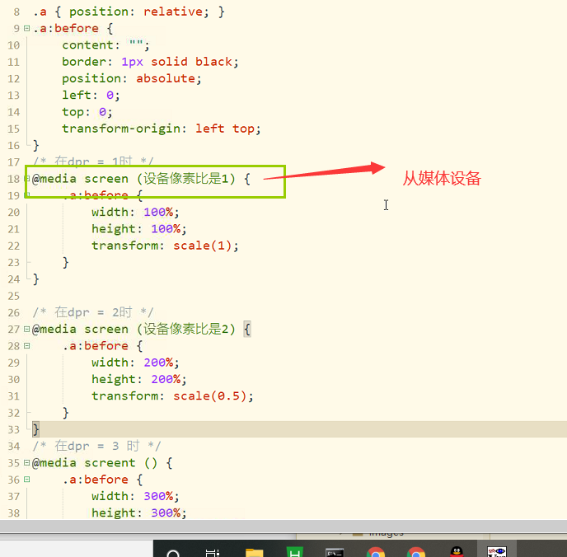Open Chrome icon next to QQ penguin
This screenshot has height=557, width=567.
(x=416, y=552)
